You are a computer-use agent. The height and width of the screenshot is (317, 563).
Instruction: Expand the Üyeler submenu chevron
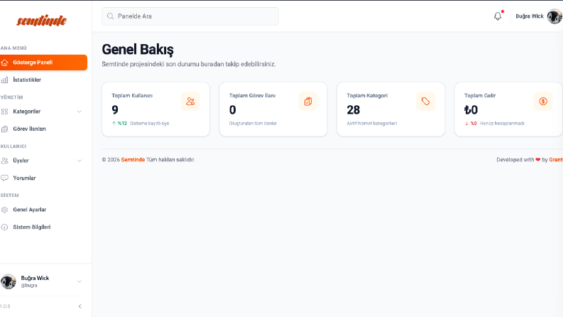tap(80, 161)
